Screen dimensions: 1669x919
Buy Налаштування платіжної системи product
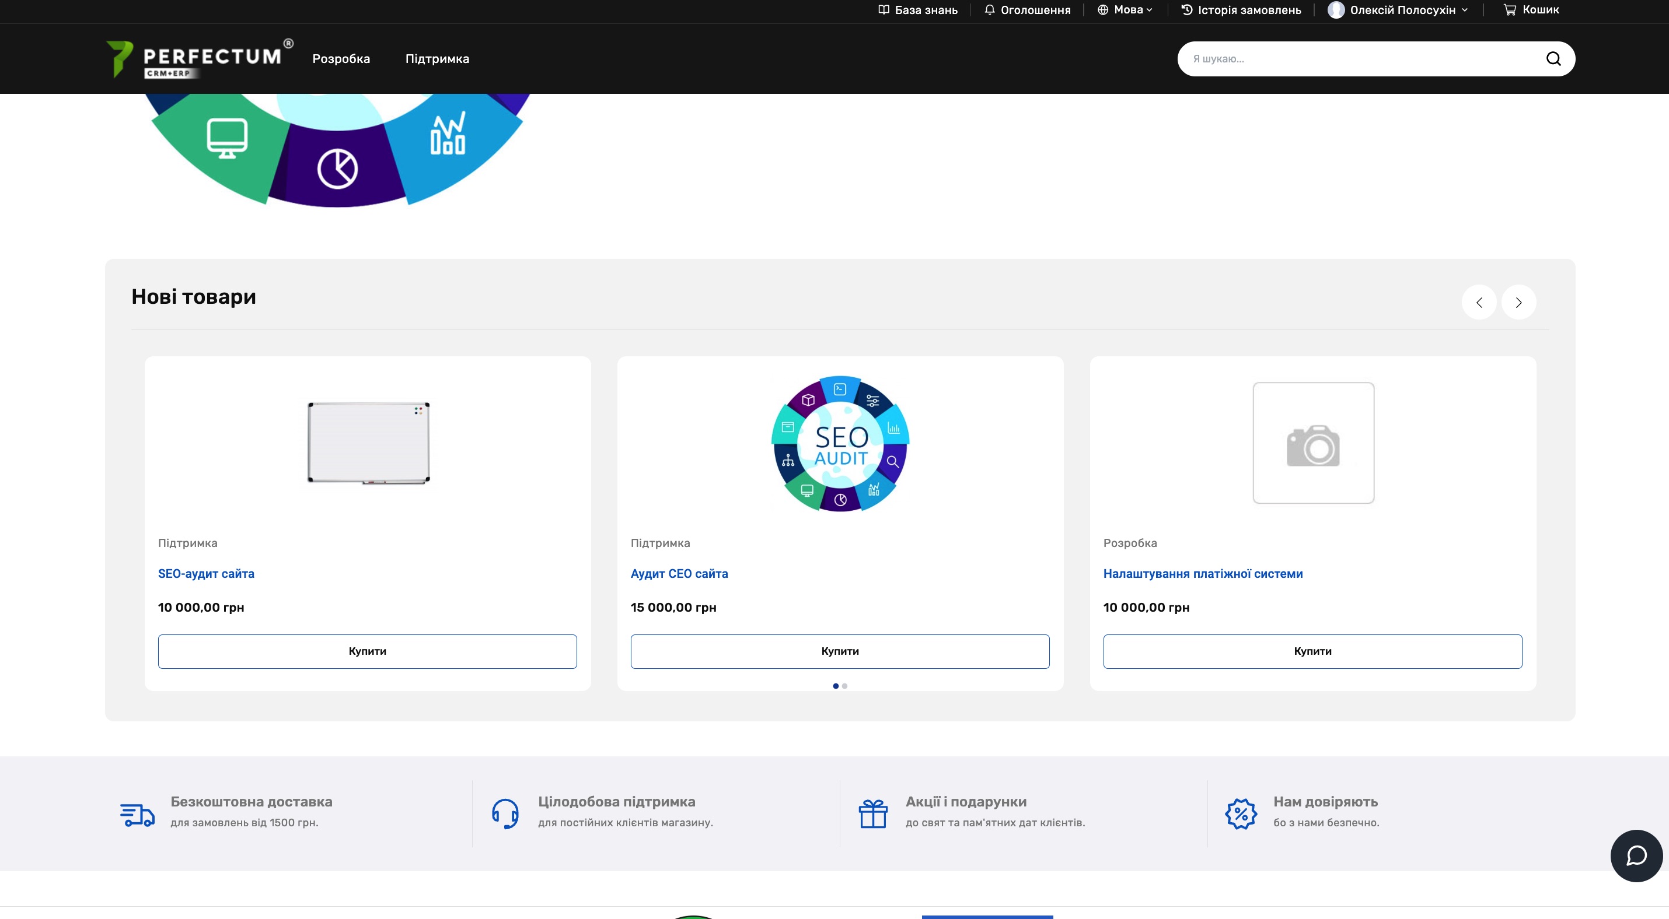[1312, 651]
